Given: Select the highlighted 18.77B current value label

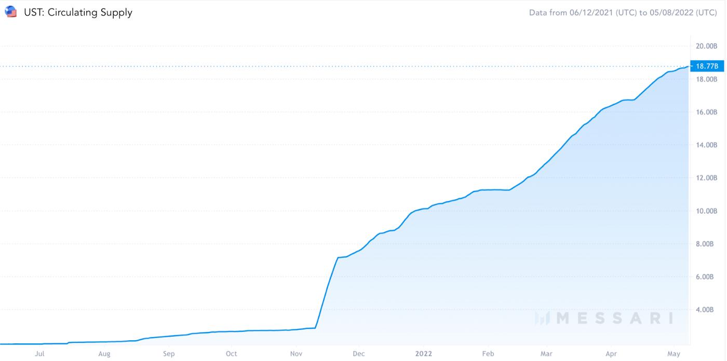Looking at the screenshot, I should [x=707, y=66].
